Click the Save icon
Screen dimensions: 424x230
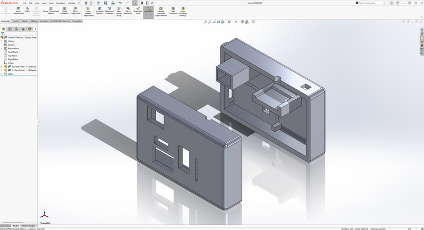[105, 3]
